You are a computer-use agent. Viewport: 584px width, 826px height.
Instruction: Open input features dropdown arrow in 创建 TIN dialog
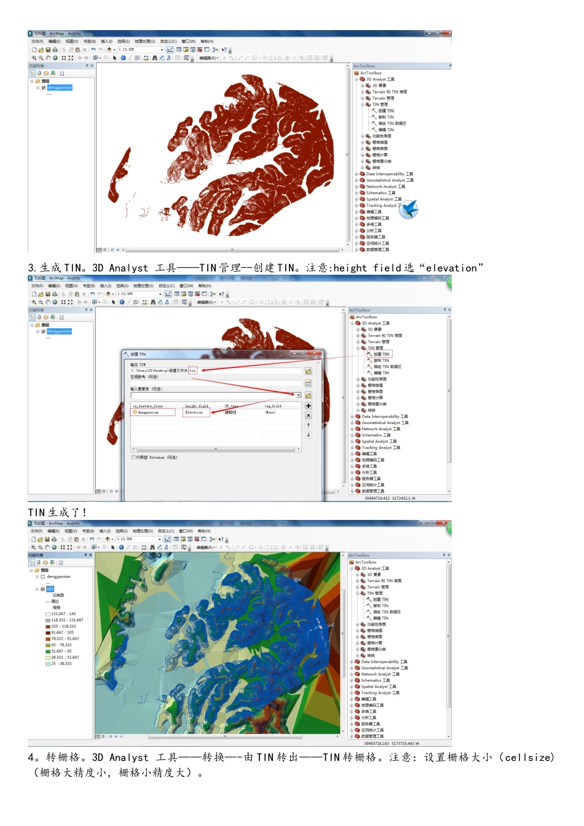[x=299, y=395]
